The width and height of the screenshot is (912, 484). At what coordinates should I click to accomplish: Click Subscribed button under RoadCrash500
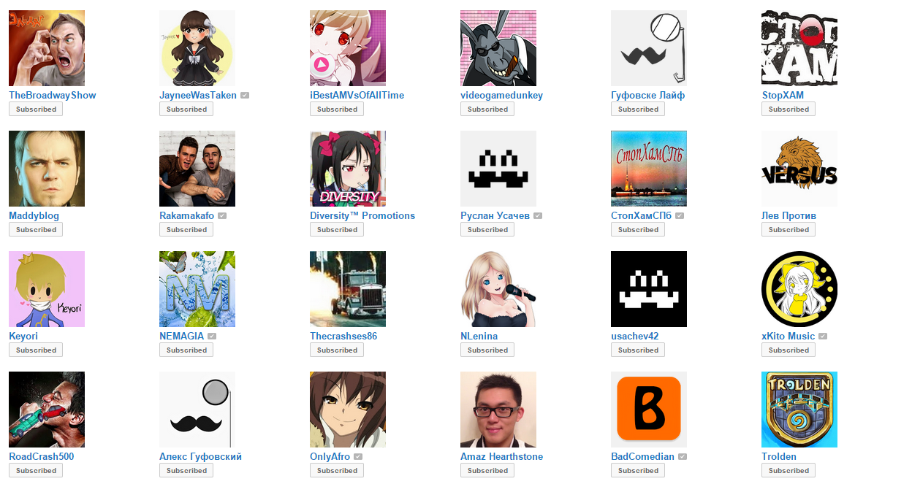pos(36,471)
